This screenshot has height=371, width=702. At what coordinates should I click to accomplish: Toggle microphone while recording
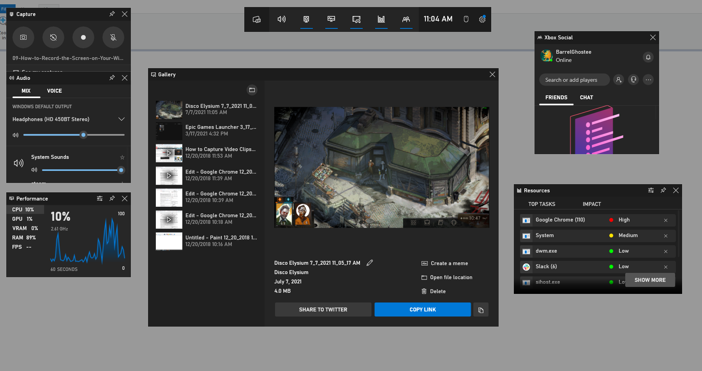[x=113, y=37]
